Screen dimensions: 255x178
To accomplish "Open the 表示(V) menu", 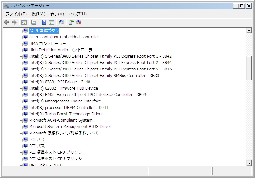I will tap(57, 14).
